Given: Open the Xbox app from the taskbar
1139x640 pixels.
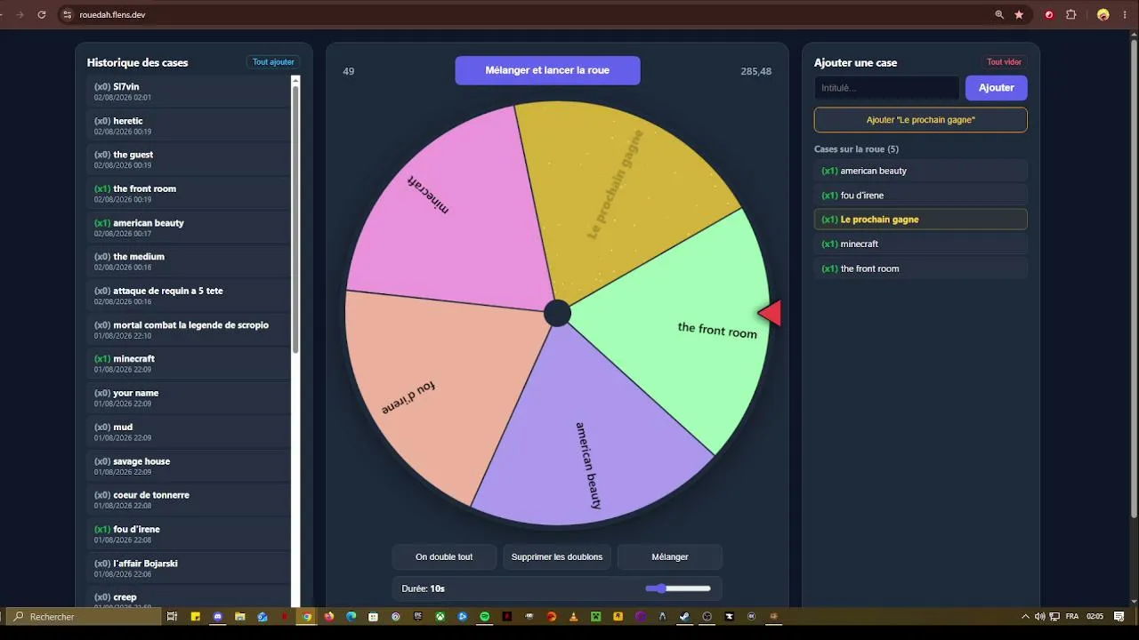Looking at the screenshot, I should tap(440, 616).
